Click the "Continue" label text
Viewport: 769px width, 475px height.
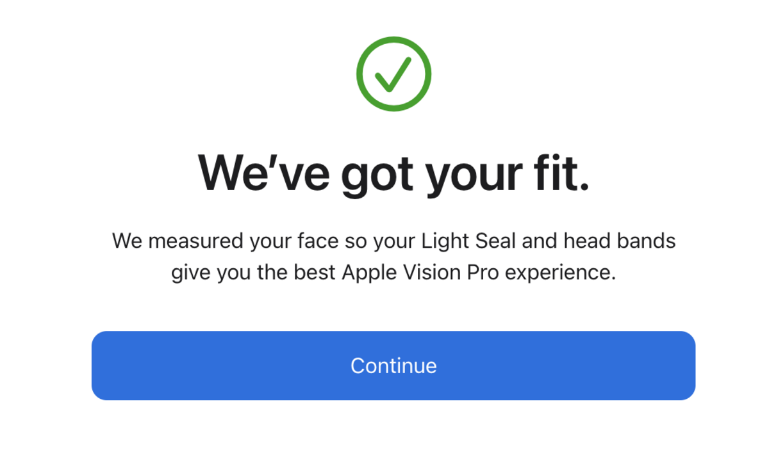click(x=393, y=366)
